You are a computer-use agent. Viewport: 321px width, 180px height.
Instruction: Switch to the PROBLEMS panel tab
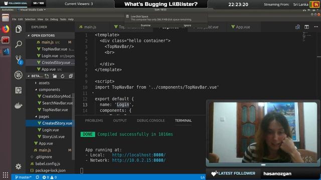point(94,120)
